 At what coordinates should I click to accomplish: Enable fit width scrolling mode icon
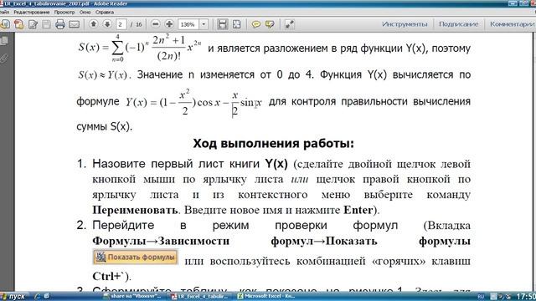pyautogui.click(x=223, y=24)
